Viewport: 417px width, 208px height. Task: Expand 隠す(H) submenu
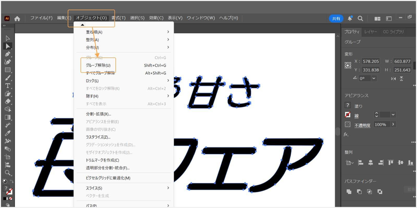pyautogui.click(x=168, y=96)
